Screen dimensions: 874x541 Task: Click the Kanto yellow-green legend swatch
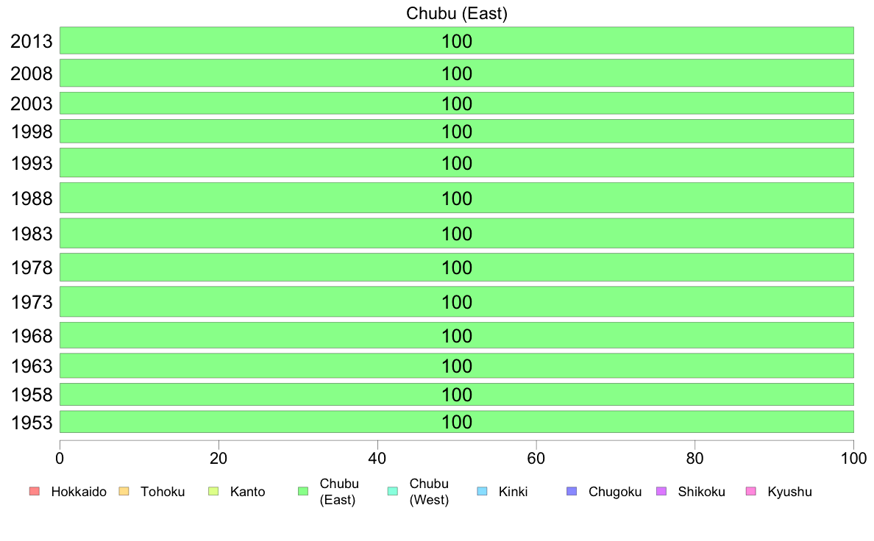[213, 491]
